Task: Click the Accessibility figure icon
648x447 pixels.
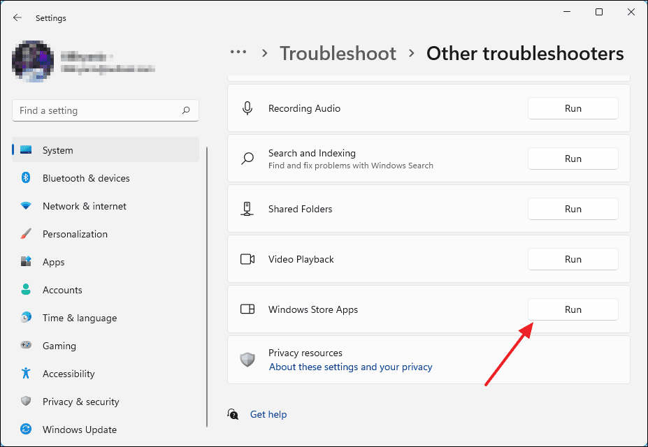Action: tap(26, 373)
